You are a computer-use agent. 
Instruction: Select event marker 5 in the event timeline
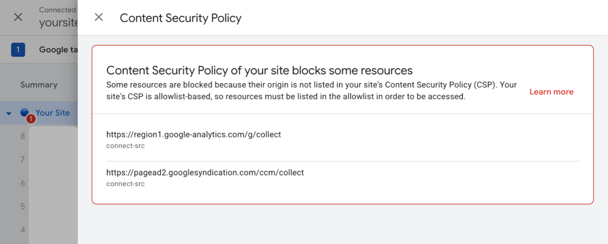coord(23,206)
